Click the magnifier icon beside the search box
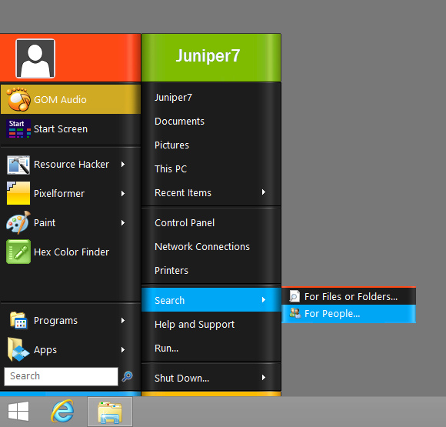 point(127,376)
